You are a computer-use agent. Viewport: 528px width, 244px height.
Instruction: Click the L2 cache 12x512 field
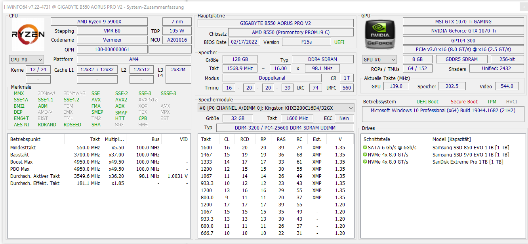point(141,70)
